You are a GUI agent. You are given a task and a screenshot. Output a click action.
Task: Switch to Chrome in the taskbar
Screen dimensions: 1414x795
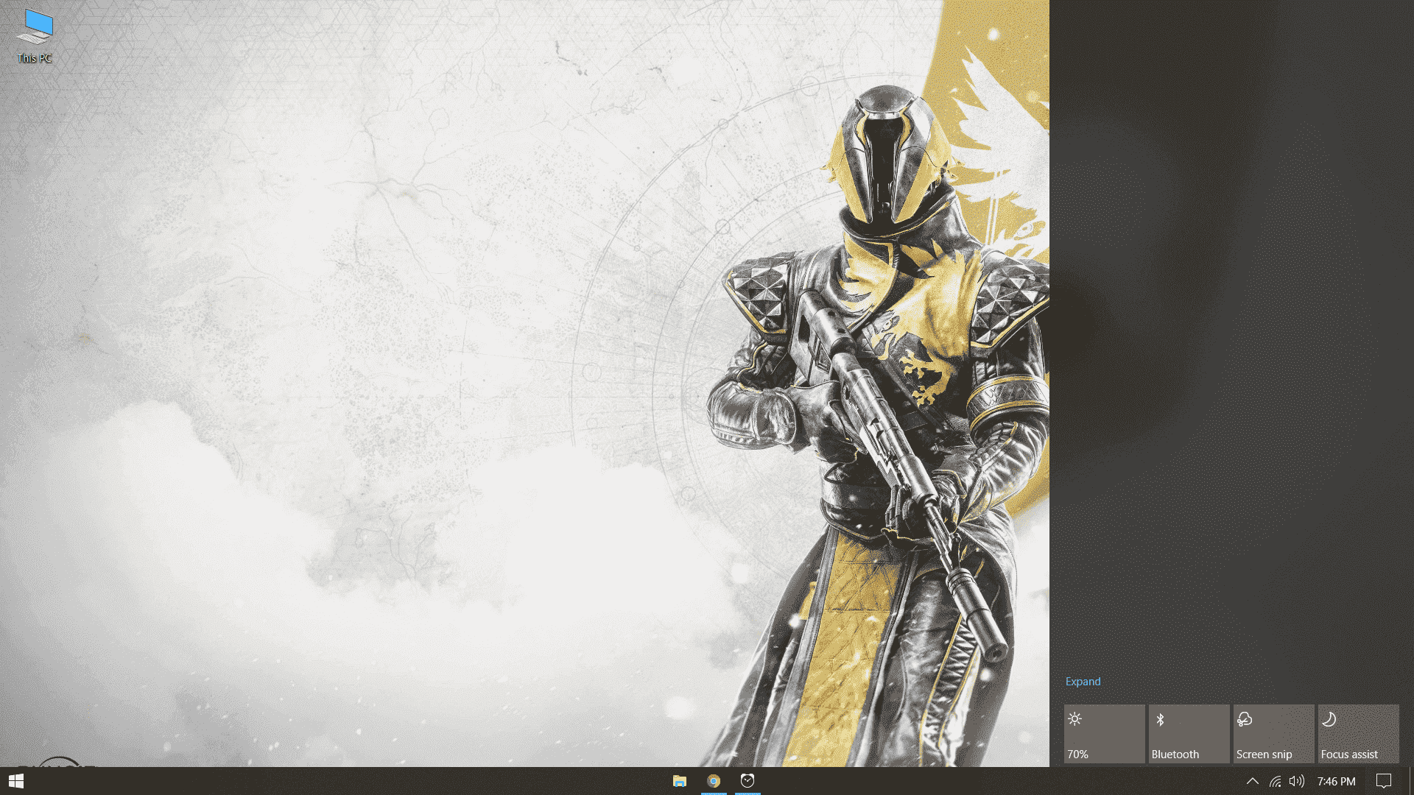(x=714, y=781)
